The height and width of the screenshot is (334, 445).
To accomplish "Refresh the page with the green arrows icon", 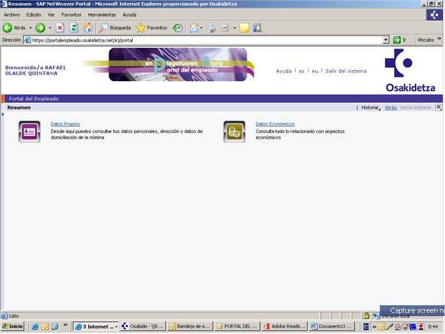I will point(73,27).
